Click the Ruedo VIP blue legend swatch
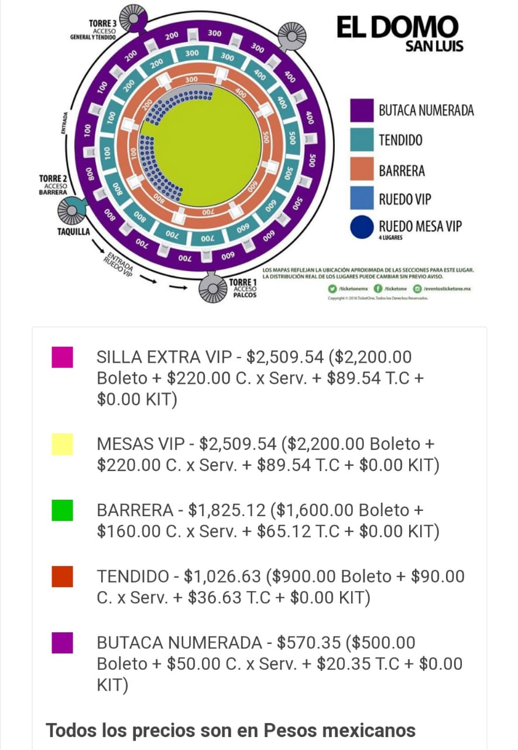 pos(362,199)
